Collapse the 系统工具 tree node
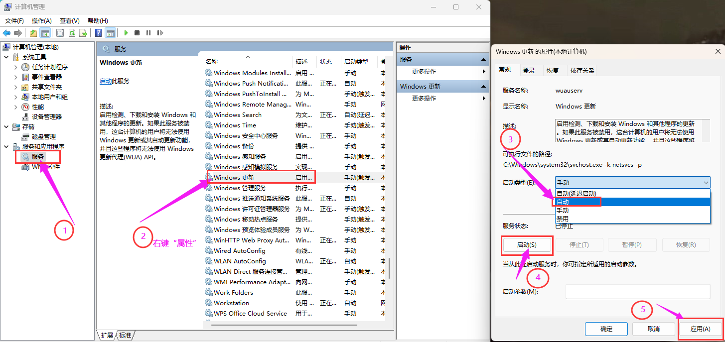 tap(6, 57)
